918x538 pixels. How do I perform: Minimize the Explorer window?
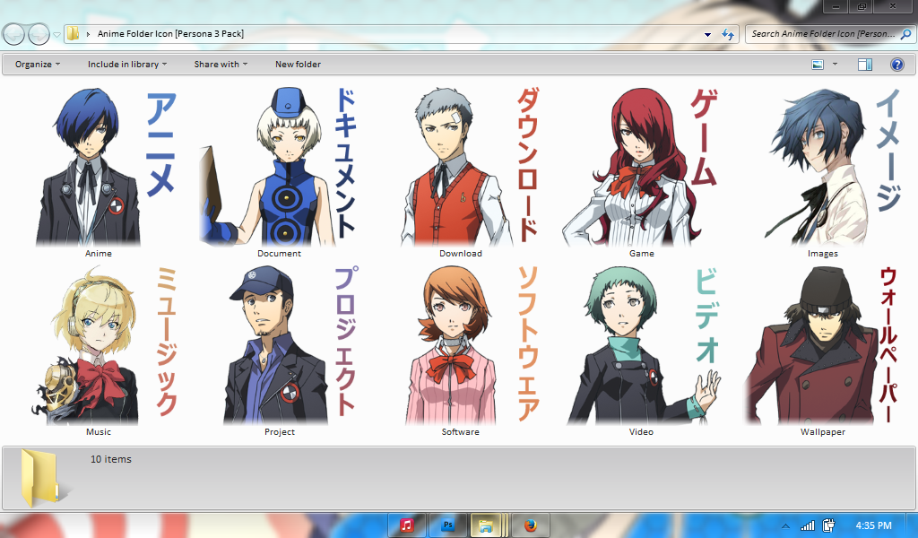[x=836, y=6]
